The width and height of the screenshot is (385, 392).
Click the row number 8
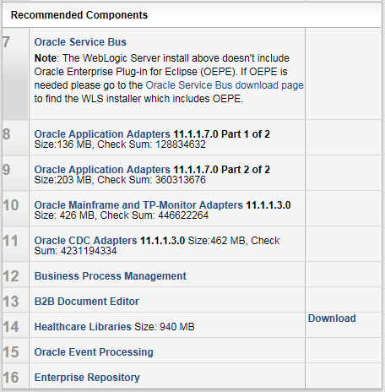(7, 134)
